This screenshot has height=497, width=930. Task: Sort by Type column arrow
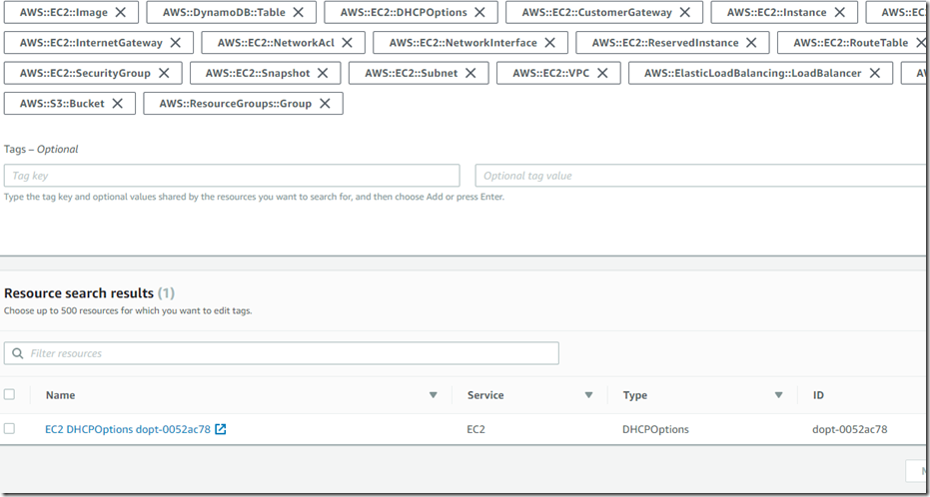(x=778, y=395)
